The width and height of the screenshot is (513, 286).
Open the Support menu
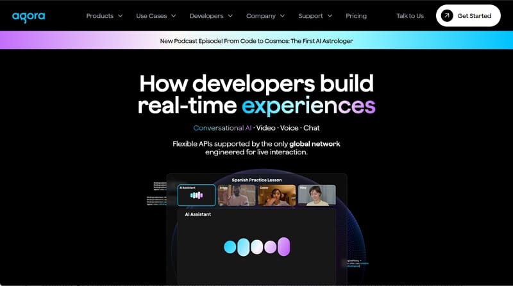pos(310,15)
